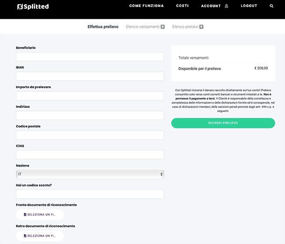Focus the codice sconto field
The width and height of the screenshot is (285, 244).
pos(90,194)
